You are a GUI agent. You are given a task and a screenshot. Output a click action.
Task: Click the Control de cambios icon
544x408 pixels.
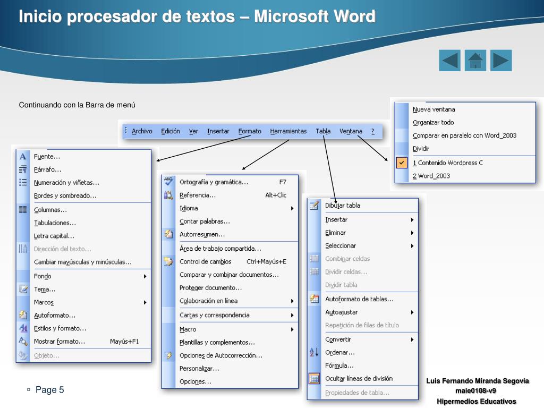click(x=168, y=261)
